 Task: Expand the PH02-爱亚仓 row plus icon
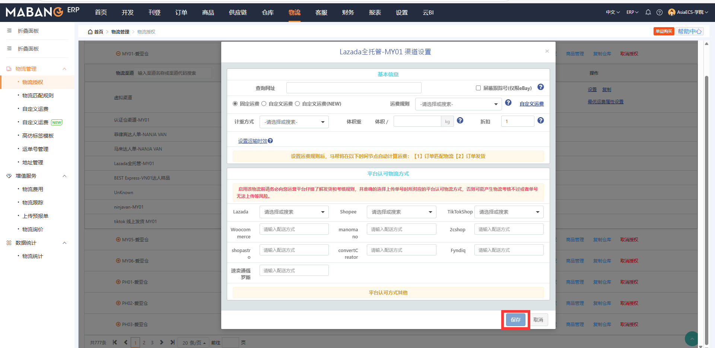tap(118, 303)
